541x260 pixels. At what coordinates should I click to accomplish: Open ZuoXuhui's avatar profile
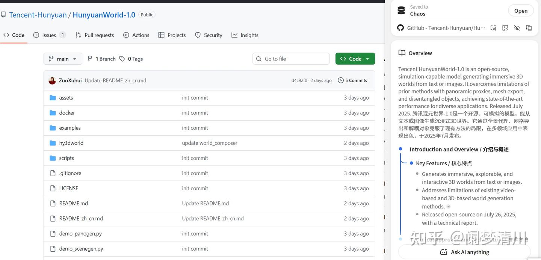pyautogui.click(x=52, y=80)
